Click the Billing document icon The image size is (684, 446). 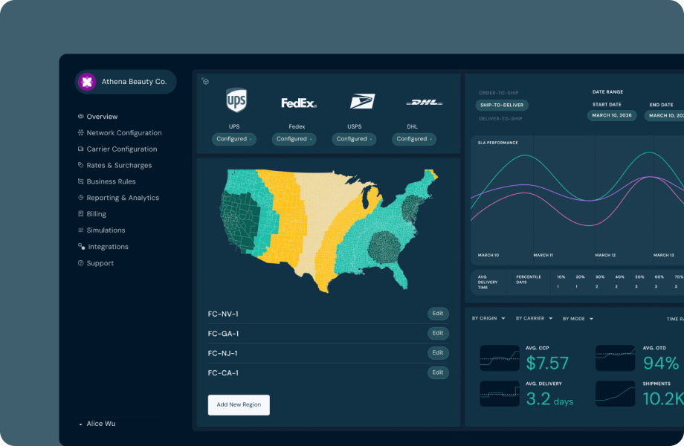point(81,213)
